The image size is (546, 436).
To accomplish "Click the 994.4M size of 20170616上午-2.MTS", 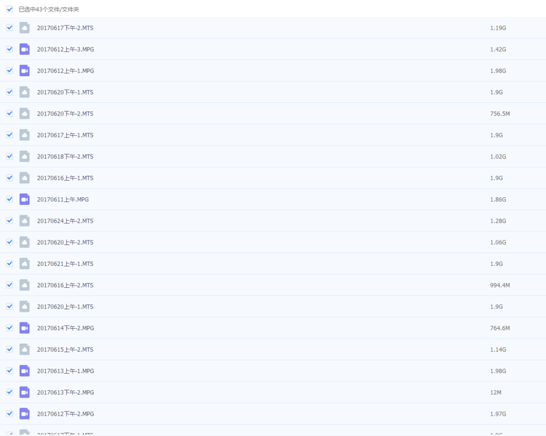I will point(500,285).
